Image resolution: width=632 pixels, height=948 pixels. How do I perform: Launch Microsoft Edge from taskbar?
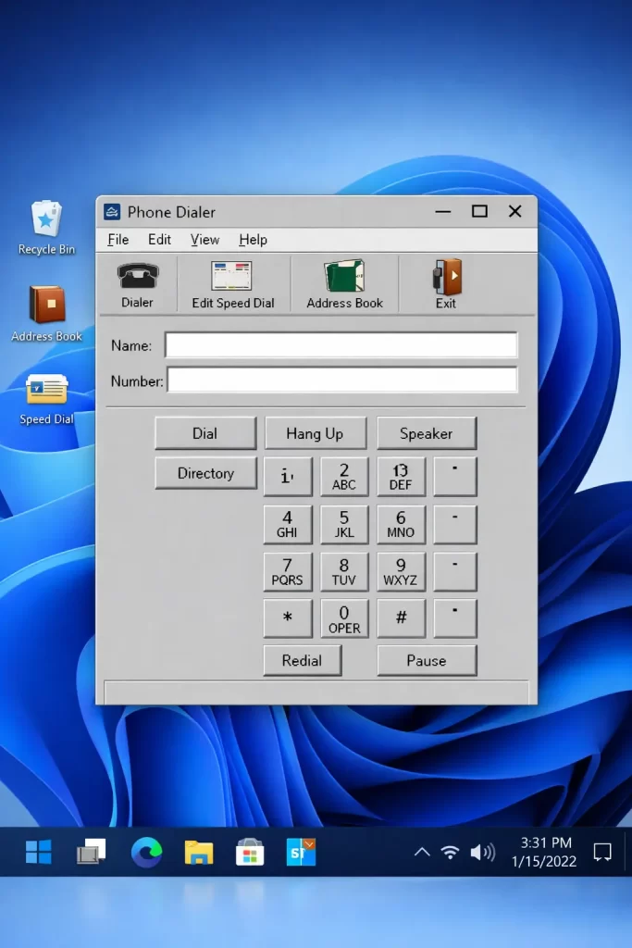[146, 852]
